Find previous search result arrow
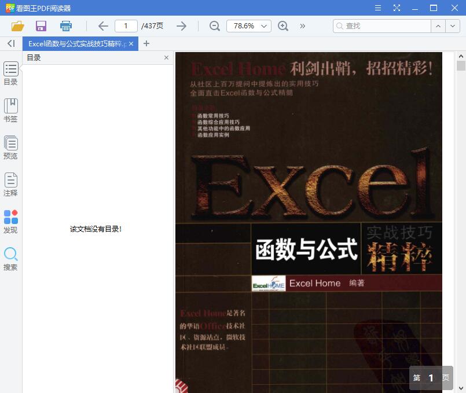Image resolution: width=466 pixels, height=393 pixels. (438, 26)
